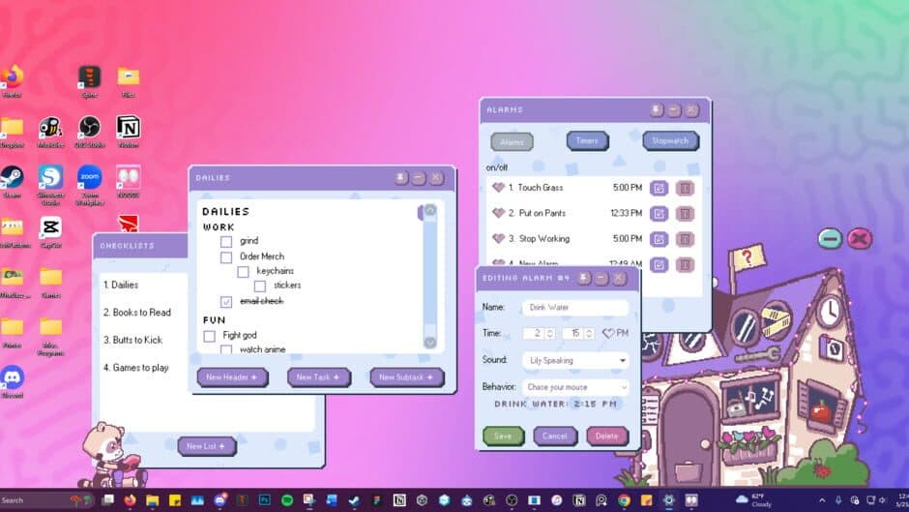This screenshot has height=512, width=909.
Task: Open the Firefox desktop shortcut
Action: pyautogui.click(x=12, y=81)
